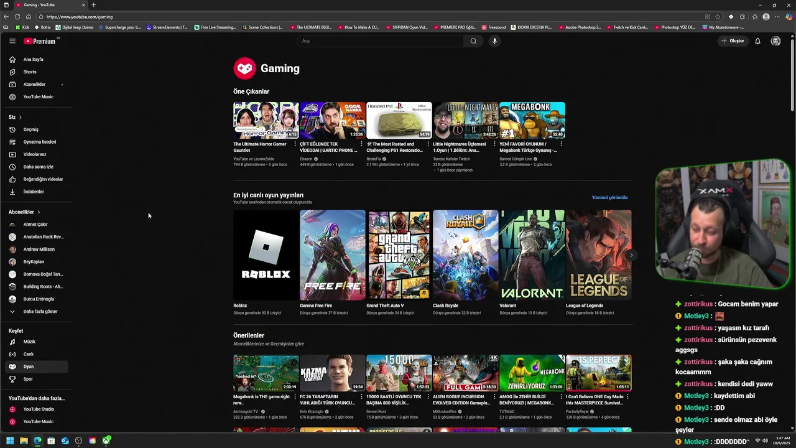796x448 pixels.
Task: Open the Kick bookmark
Action: point(22,27)
